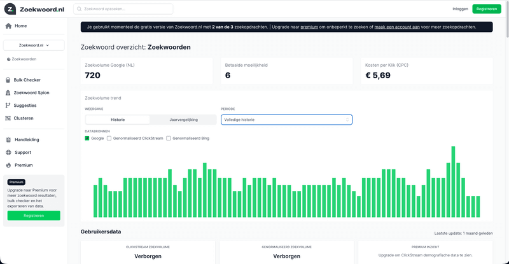Click the 'Zoekvolume trend' label
This screenshot has width=509, height=264.
[103, 98]
